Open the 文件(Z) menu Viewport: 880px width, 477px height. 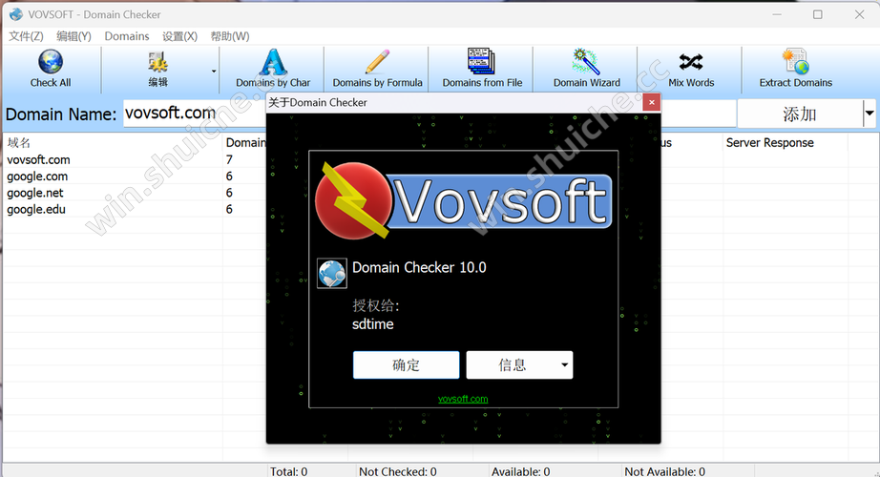pyautogui.click(x=26, y=36)
